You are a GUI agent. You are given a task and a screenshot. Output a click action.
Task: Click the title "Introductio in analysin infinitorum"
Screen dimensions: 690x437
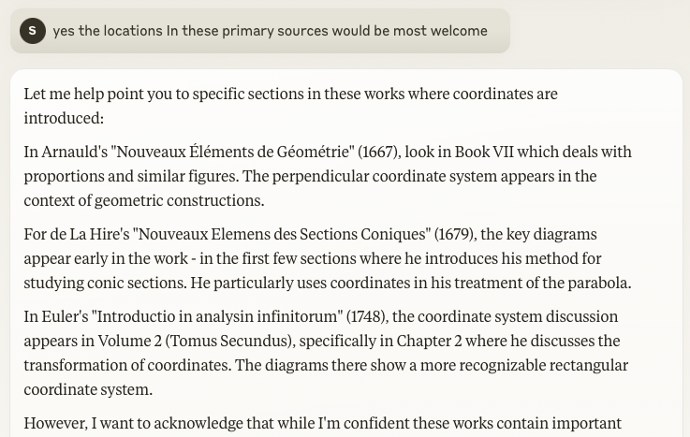221,316
